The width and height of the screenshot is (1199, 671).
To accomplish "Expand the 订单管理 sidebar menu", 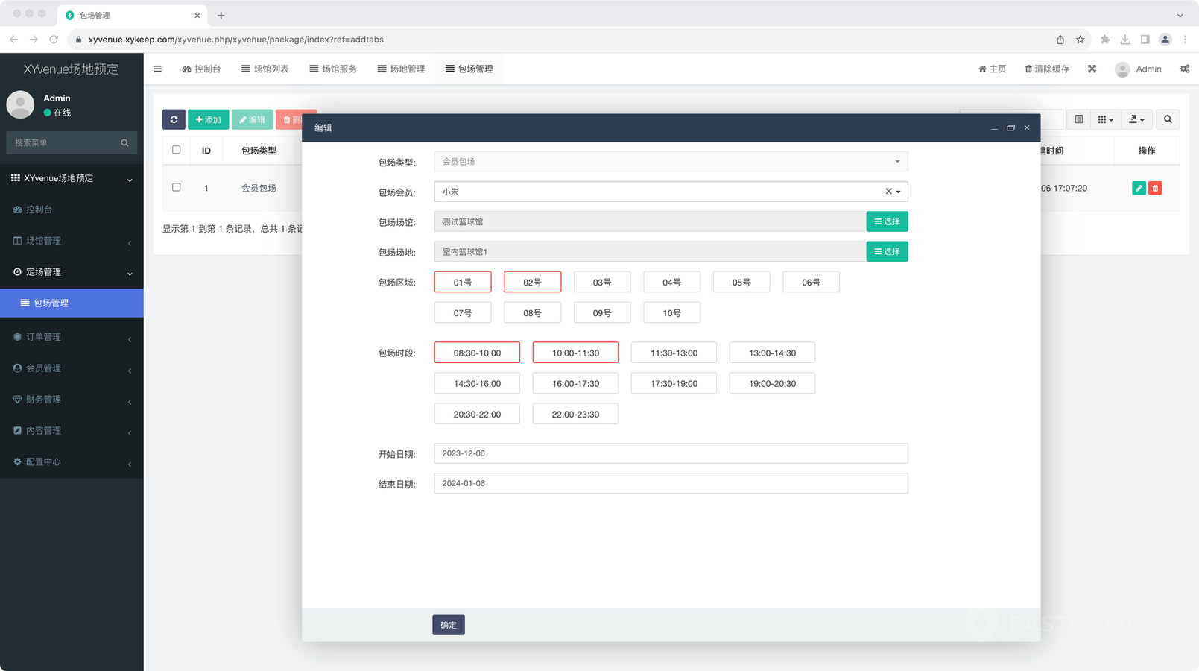I will click(72, 337).
